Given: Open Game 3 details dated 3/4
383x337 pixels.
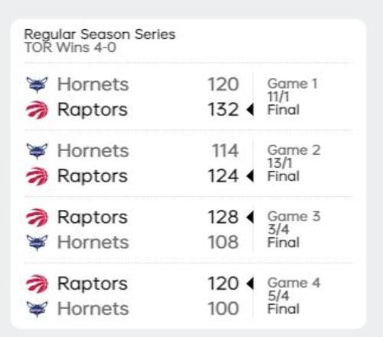Looking at the screenshot, I should [293, 230].
